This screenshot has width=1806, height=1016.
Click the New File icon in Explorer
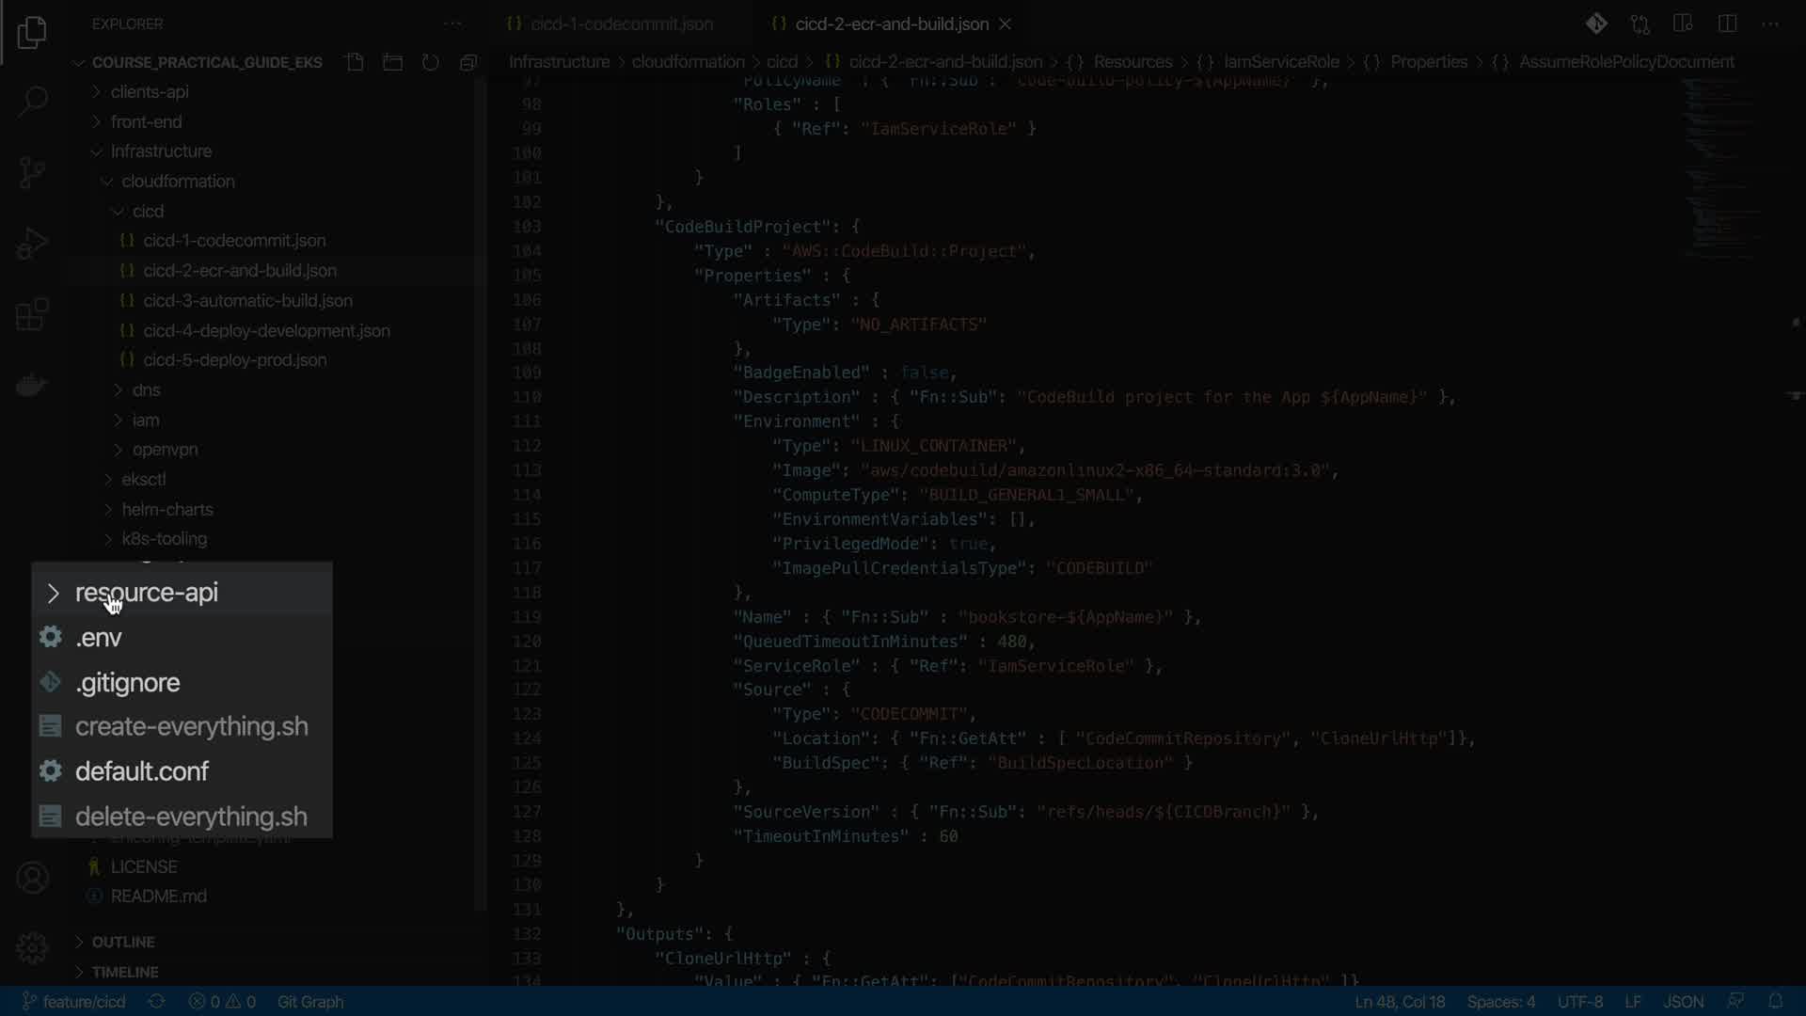[355, 62]
